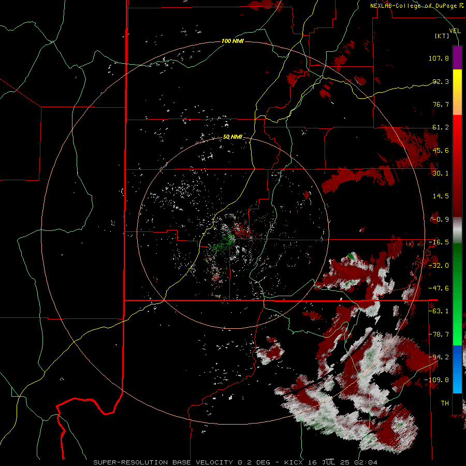This screenshot has width=466, height=466.
Task: Select the -0.9 scale value
Action: pos(440,220)
